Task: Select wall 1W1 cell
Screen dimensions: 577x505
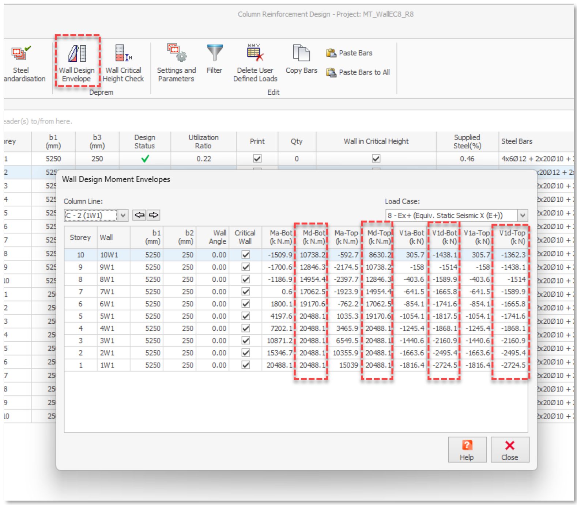Action: coord(113,365)
